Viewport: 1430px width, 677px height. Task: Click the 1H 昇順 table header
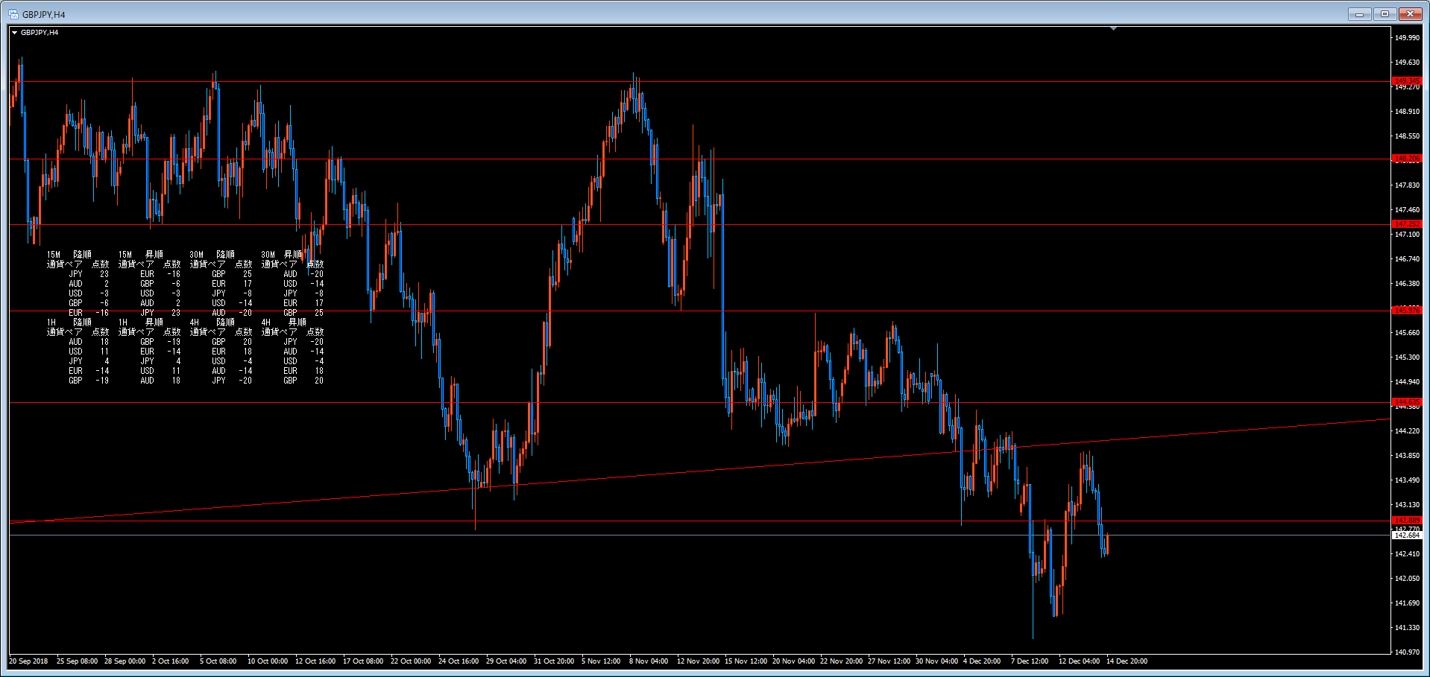pyautogui.click(x=141, y=322)
